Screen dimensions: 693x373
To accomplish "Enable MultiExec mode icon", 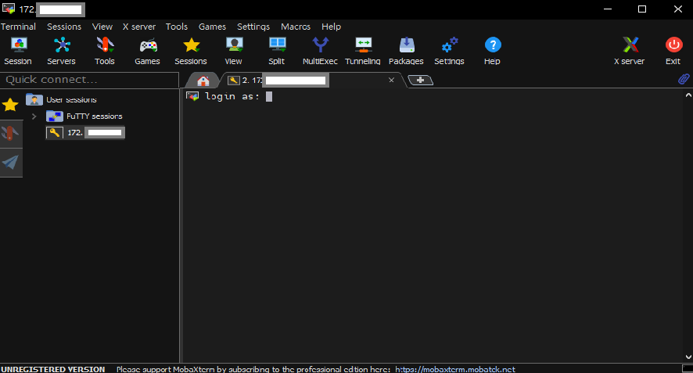I will (320, 51).
